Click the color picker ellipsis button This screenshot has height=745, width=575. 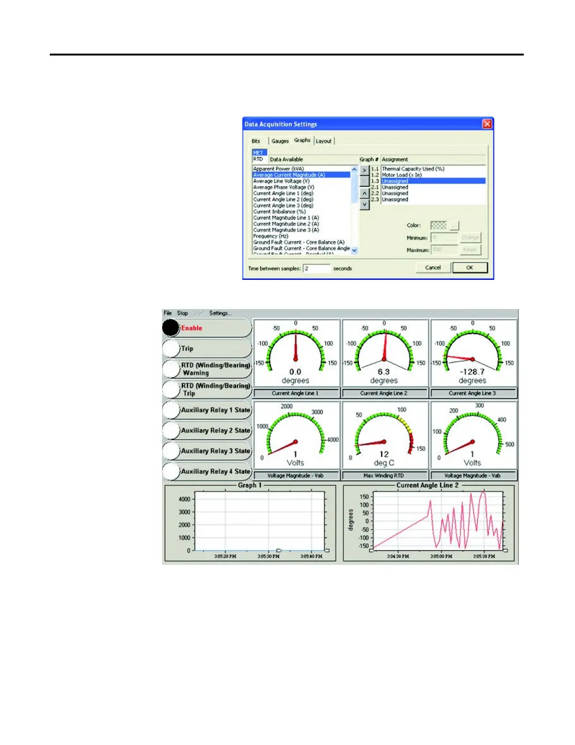tap(454, 225)
